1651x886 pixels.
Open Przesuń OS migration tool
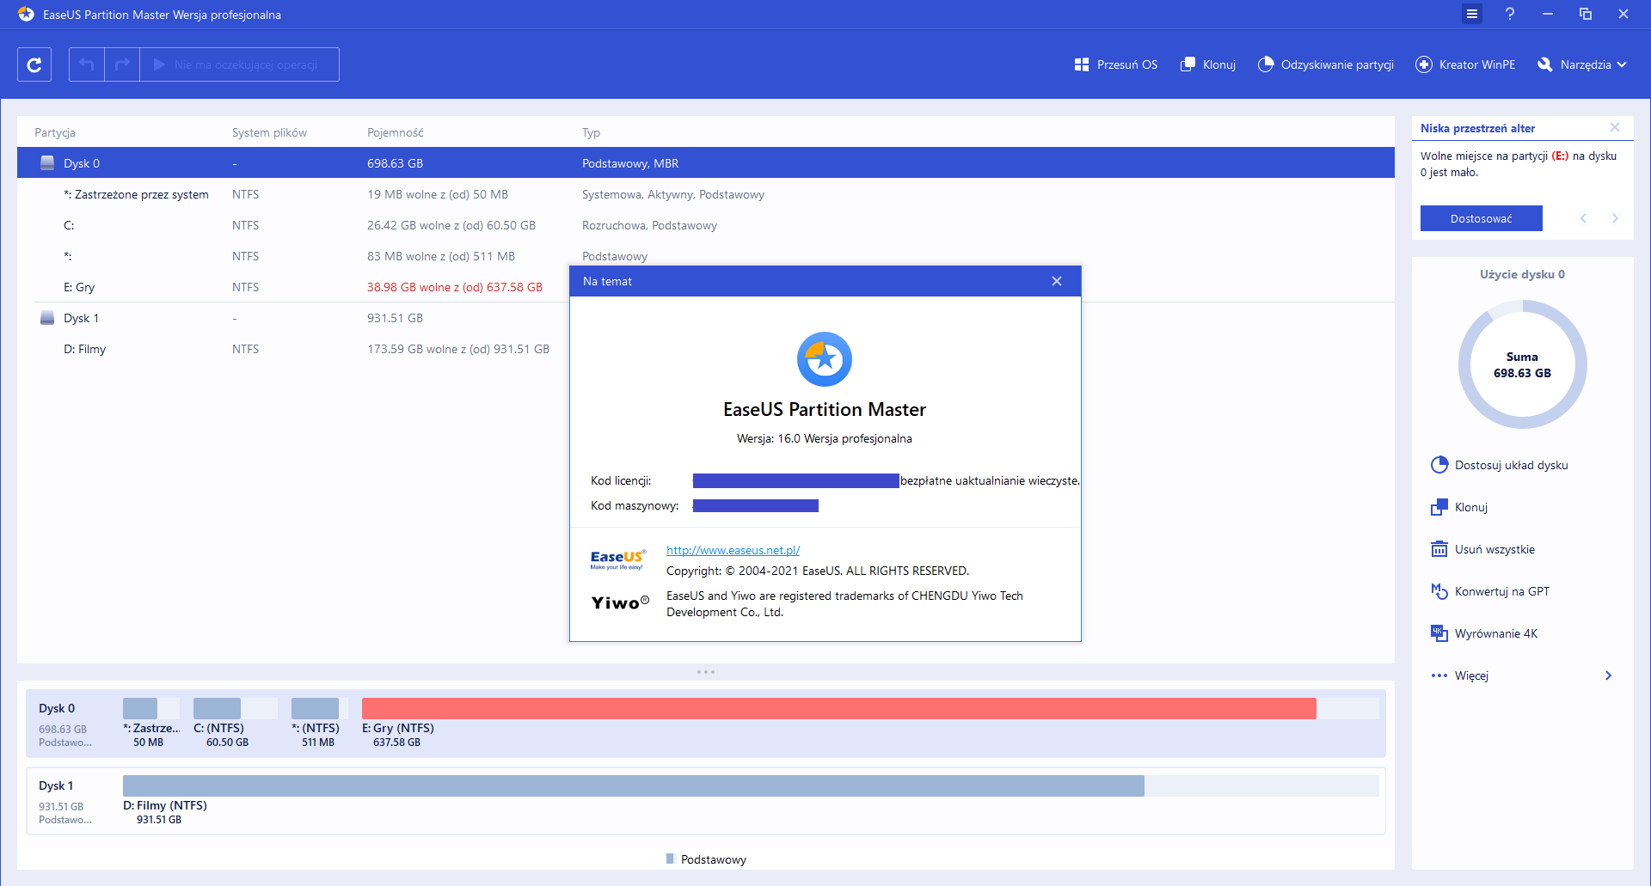click(1116, 64)
